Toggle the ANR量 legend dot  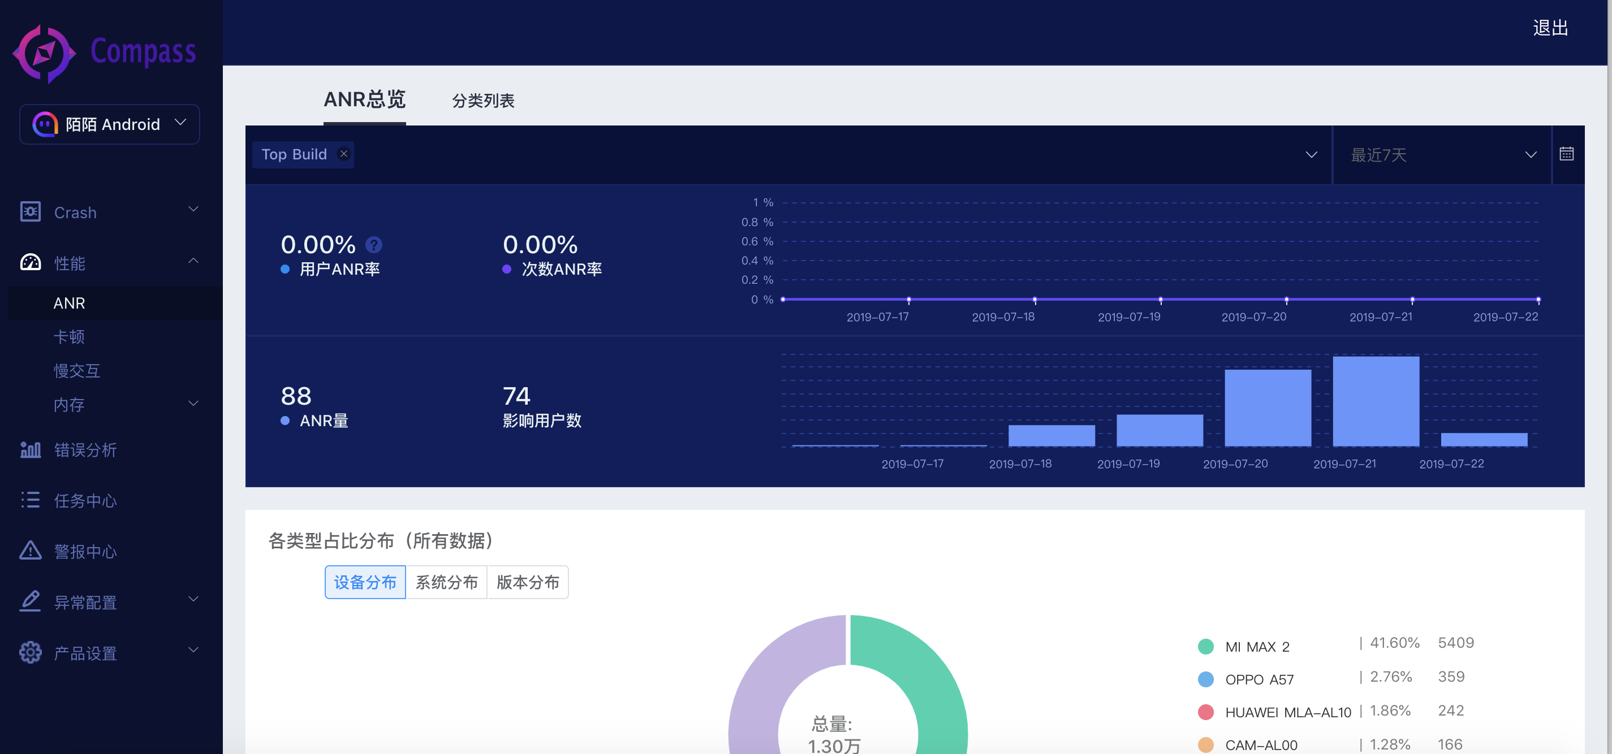click(286, 421)
